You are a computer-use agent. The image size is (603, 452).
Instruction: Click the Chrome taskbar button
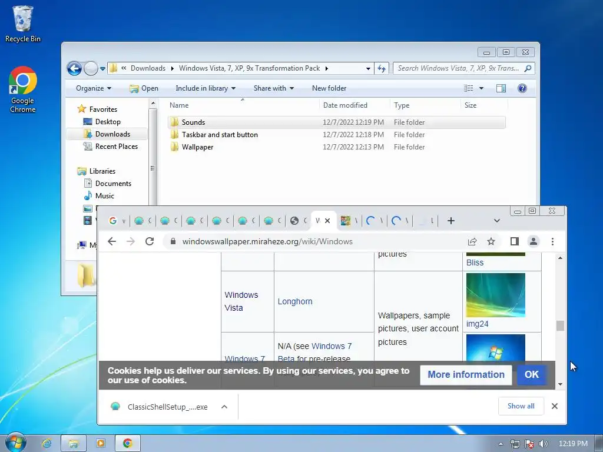pos(128,444)
